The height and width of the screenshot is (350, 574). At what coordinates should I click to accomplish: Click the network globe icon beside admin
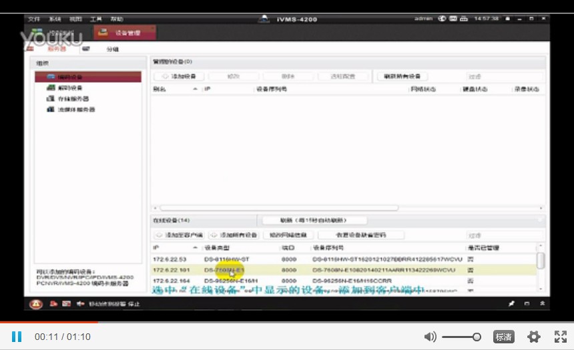(x=443, y=18)
